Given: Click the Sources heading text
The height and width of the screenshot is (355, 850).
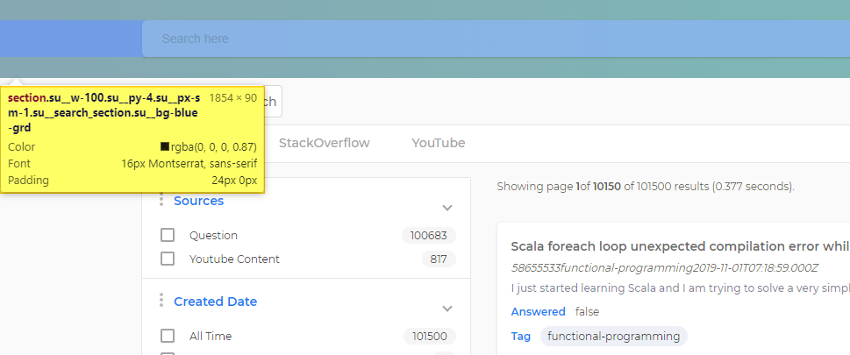Looking at the screenshot, I should [199, 201].
